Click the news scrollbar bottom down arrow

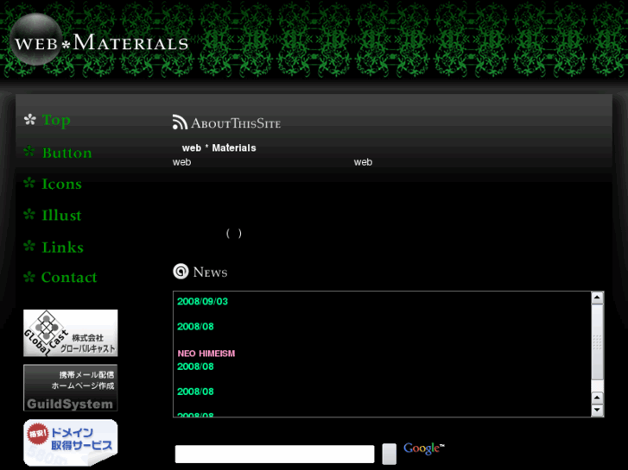click(x=597, y=410)
